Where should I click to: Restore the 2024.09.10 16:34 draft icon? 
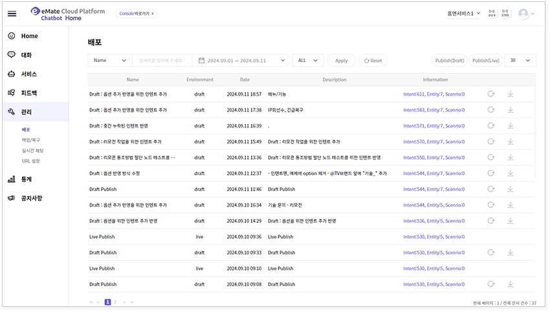click(x=491, y=205)
